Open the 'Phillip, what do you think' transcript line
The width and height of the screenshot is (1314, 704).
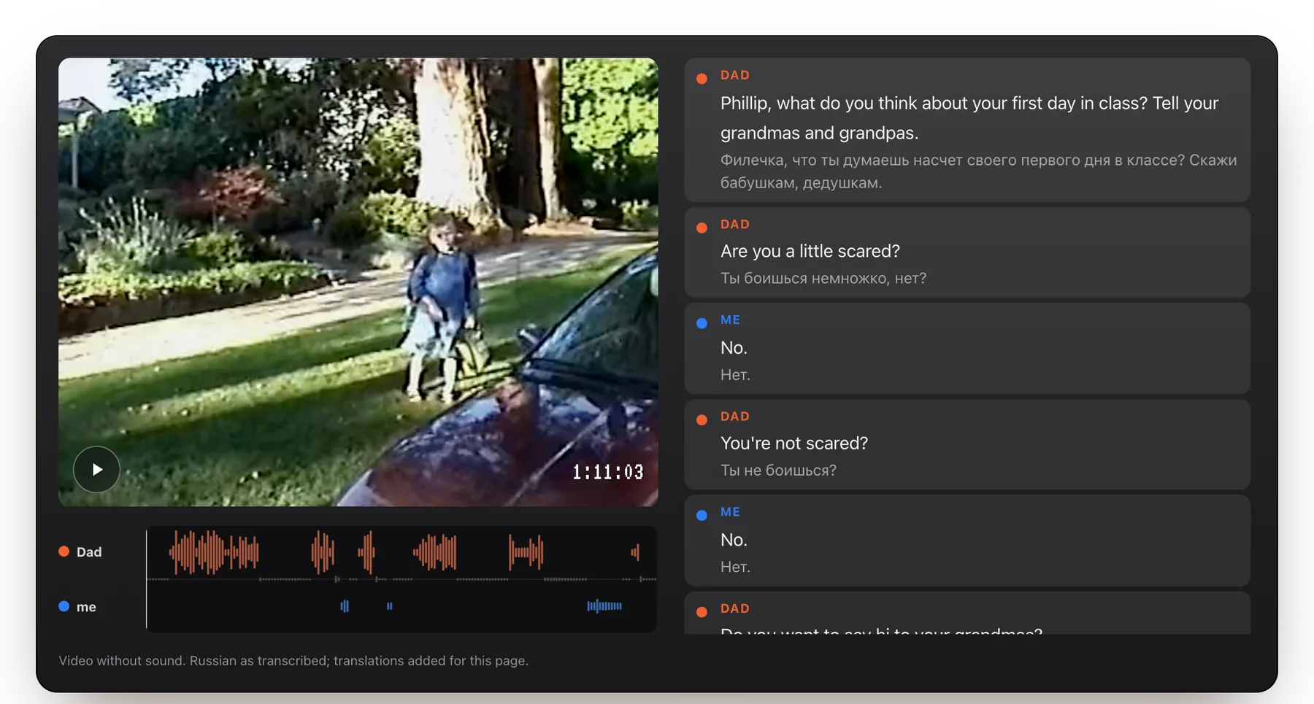967,130
